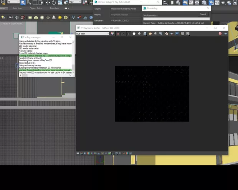Open the Selection ribbon tab
Image resolution: width=238 pixels, height=190 pixels.
pyautogui.click(x=17, y=8)
